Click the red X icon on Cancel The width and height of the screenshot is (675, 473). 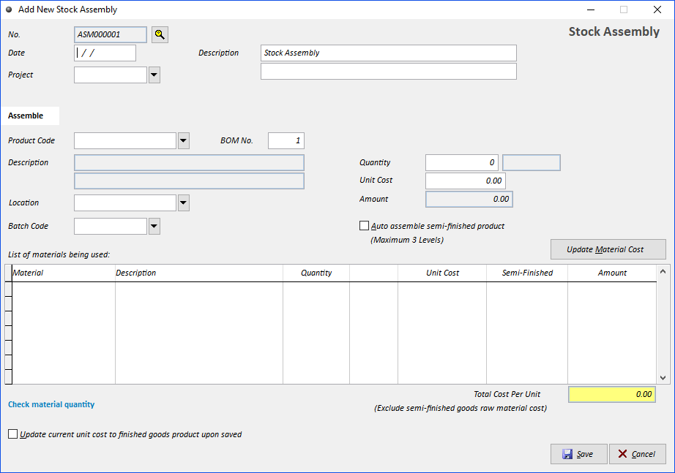622,454
